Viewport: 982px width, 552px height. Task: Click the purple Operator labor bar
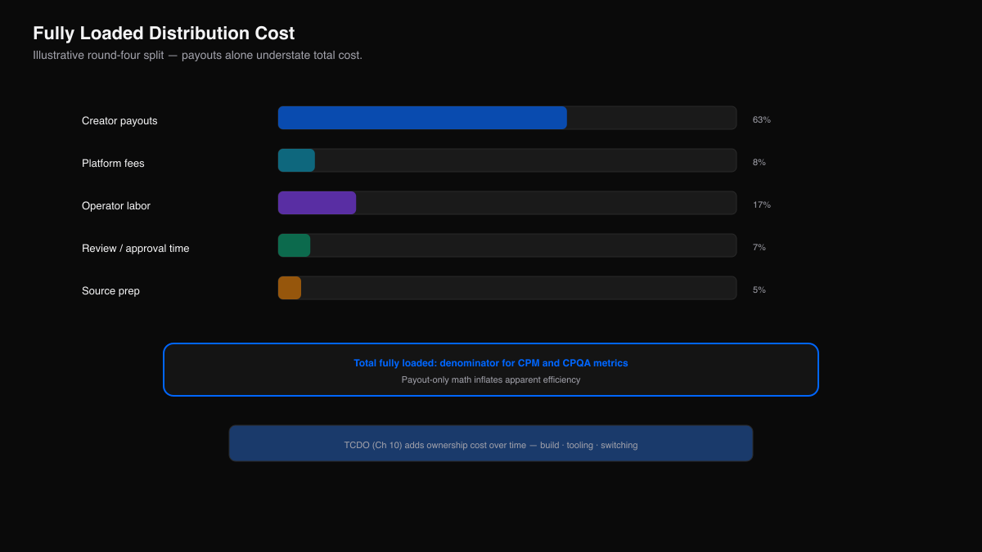point(317,203)
